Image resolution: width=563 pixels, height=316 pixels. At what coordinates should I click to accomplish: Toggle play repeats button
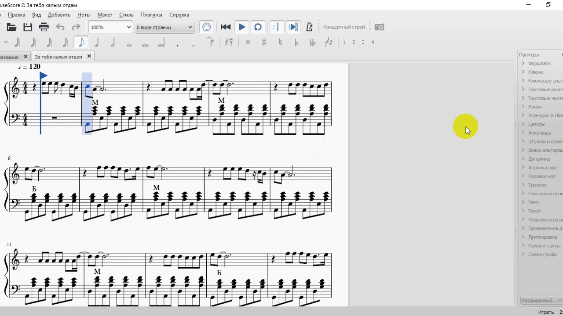[x=276, y=27]
